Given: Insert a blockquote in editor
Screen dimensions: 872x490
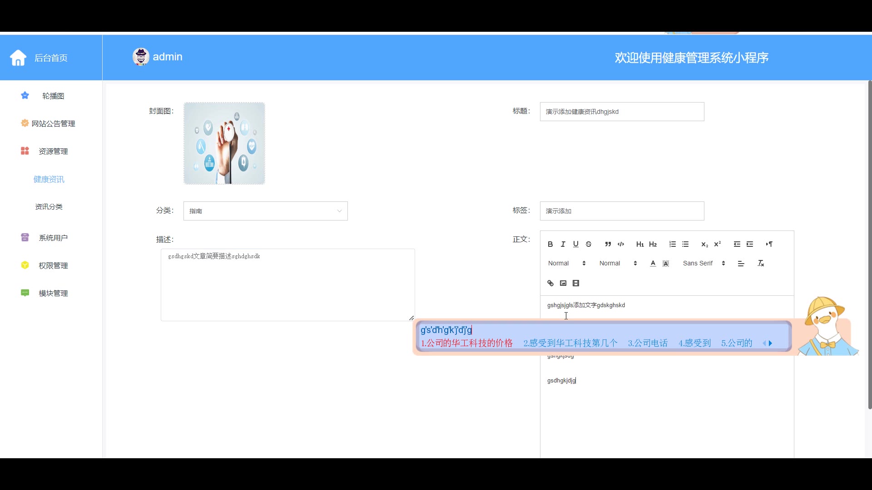Looking at the screenshot, I should (608, 244).
